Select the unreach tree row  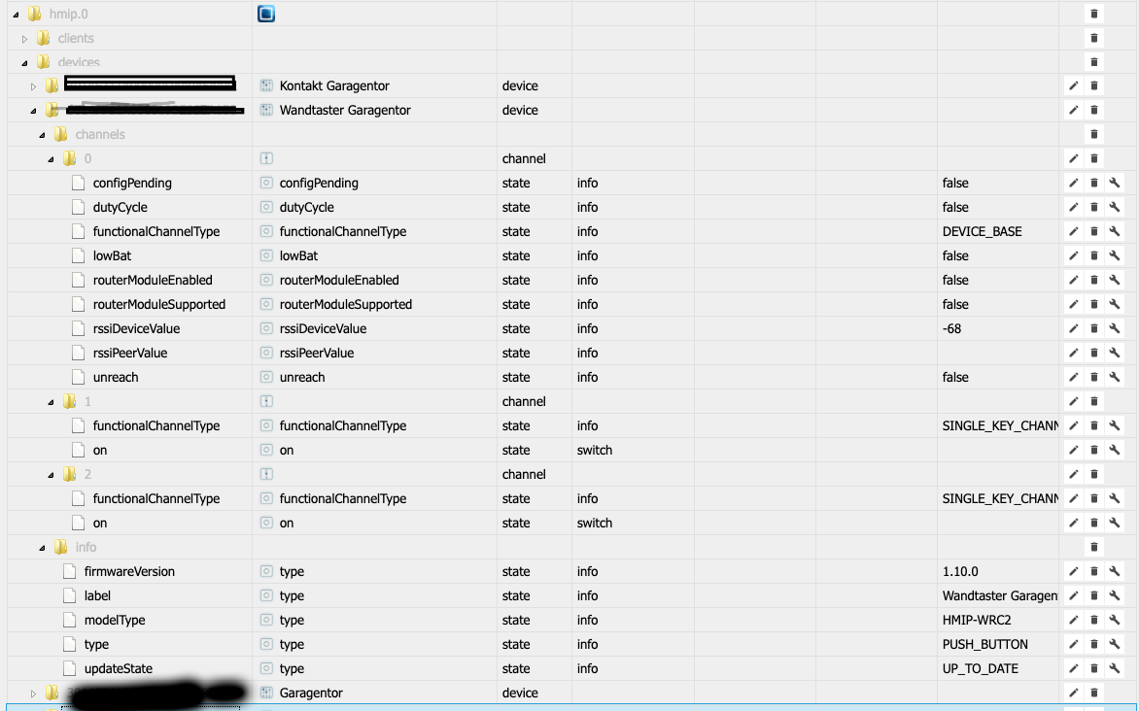point(116,378)
